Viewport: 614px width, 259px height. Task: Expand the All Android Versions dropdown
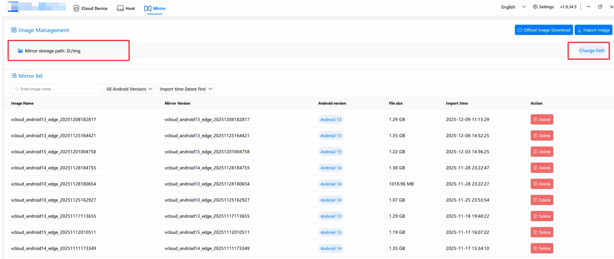(129, 89)
